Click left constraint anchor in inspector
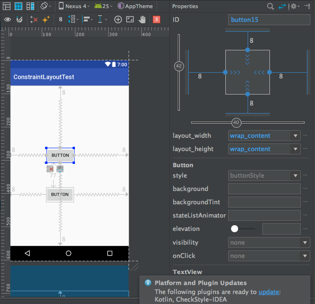 [225, 72]
